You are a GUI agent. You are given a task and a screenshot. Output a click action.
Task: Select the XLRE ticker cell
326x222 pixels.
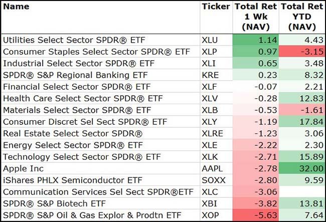[213, 134]
